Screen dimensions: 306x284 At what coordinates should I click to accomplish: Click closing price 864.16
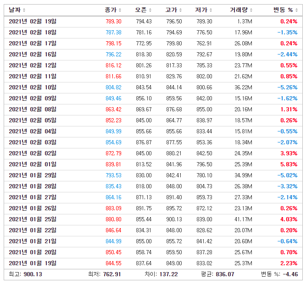coord(113,197)
